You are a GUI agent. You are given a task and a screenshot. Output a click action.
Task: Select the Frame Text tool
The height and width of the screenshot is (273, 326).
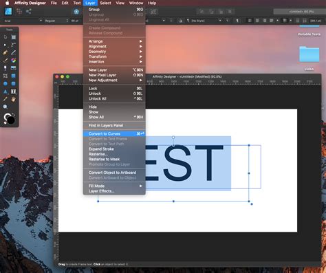[14, 91]
